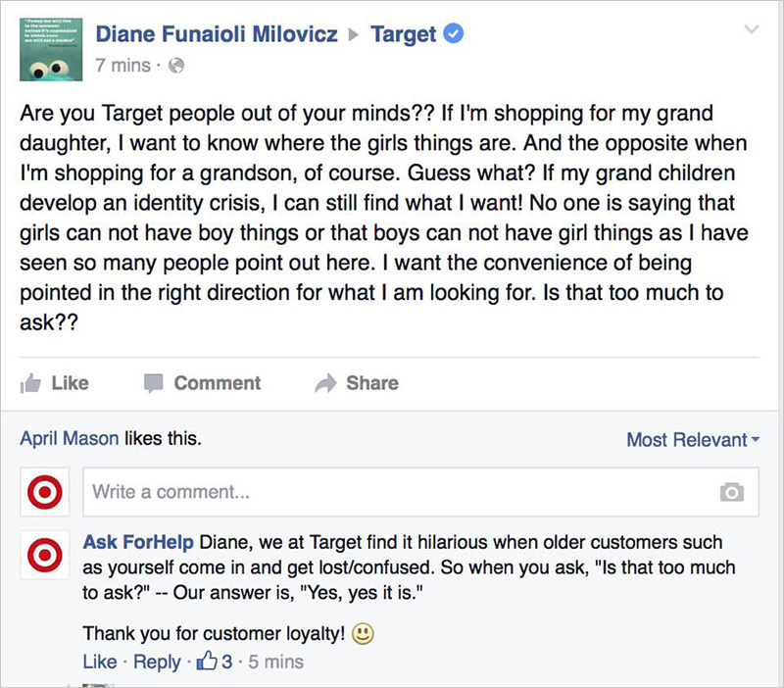Expand the post options chevron menu
This screenshot has width=784, height=688.
tap(752, 29)
